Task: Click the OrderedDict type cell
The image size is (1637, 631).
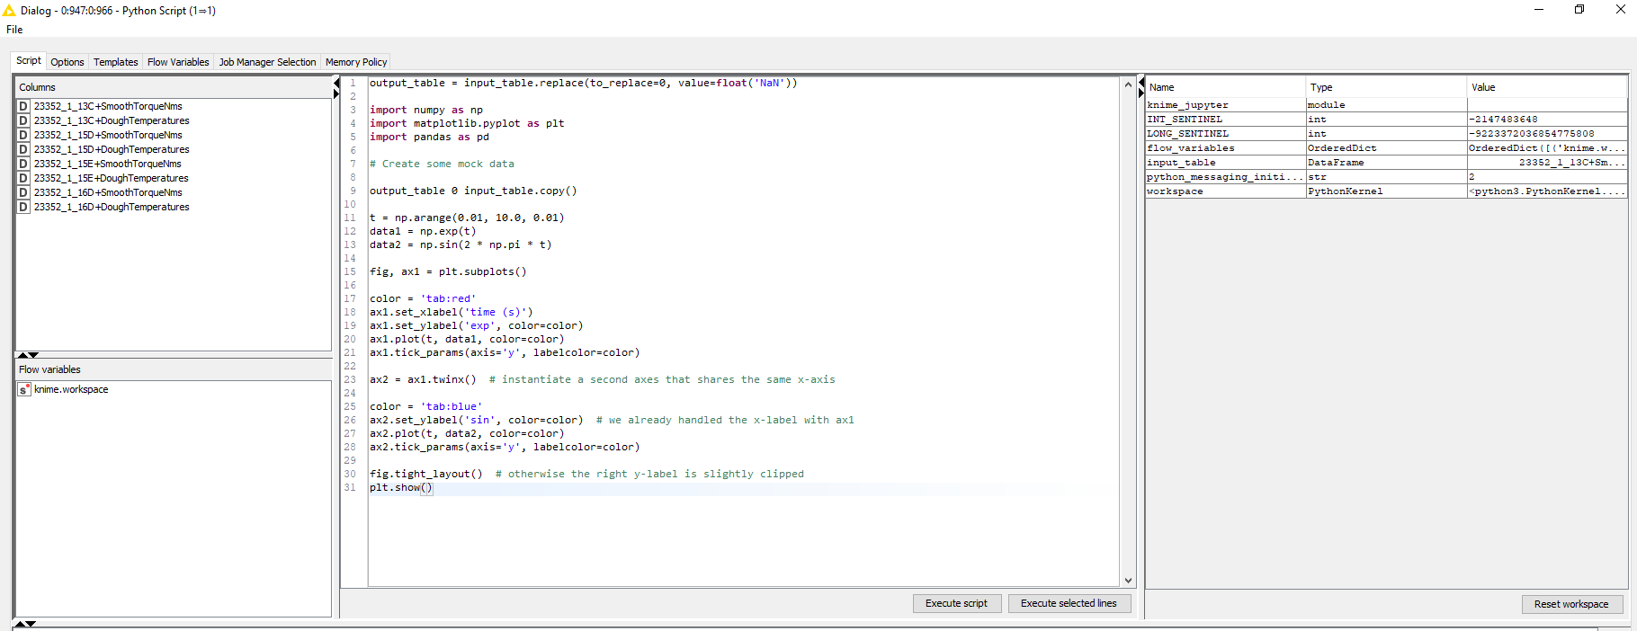Action: [x=1386, y=148]
